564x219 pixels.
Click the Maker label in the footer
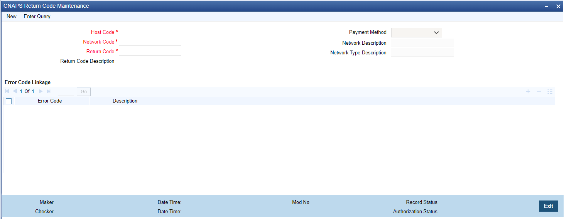point(47,202)
